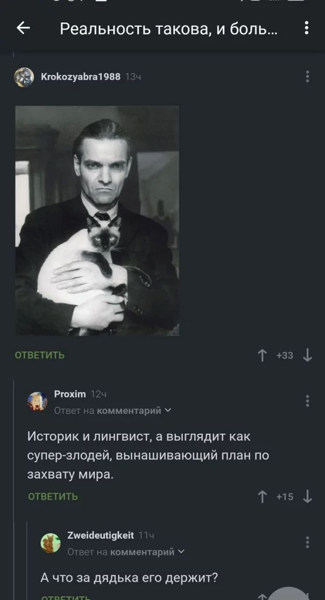
Task: Open username Krokozyabra1988 profile
Action: pos(80,76)
